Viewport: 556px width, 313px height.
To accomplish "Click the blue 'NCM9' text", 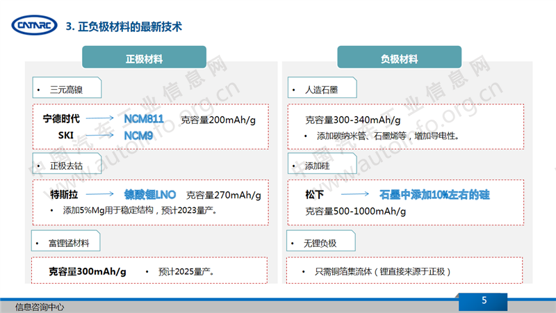I will point(138,136).
